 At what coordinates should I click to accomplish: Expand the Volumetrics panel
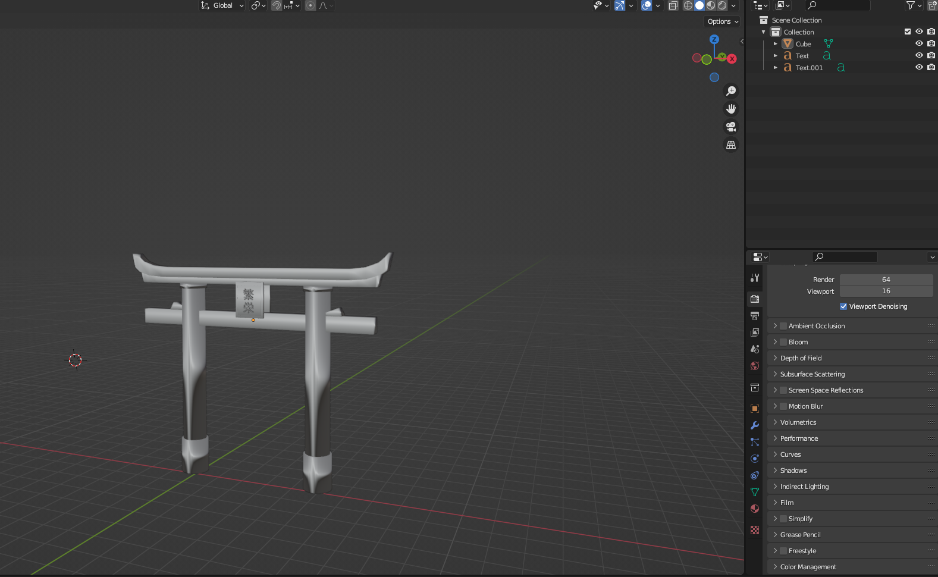(852, 422)
